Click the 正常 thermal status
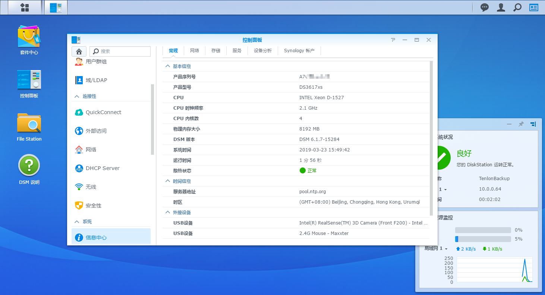545x295 pixels. (x=308, y=170)
